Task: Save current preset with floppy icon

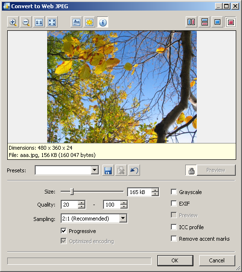Action: click(108, 170)
